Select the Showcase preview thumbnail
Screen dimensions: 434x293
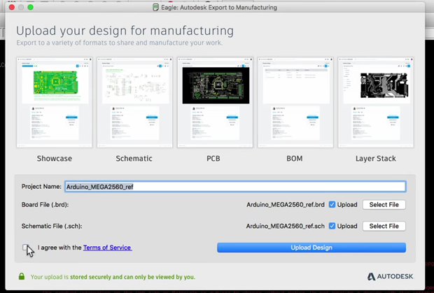55,102
